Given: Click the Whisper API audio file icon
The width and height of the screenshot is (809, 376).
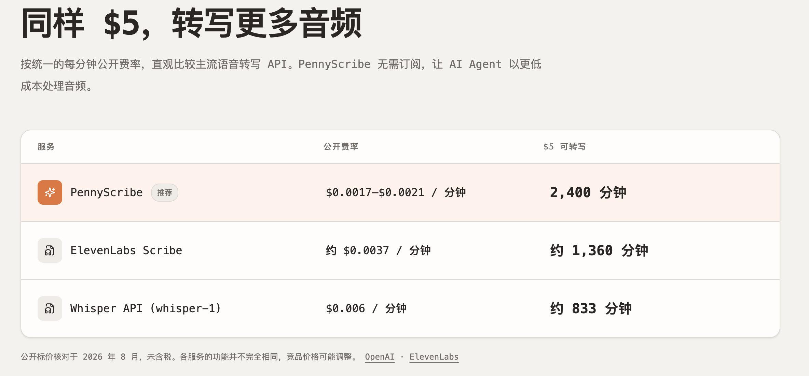Looking at the screenshot, I should [50, 308].
